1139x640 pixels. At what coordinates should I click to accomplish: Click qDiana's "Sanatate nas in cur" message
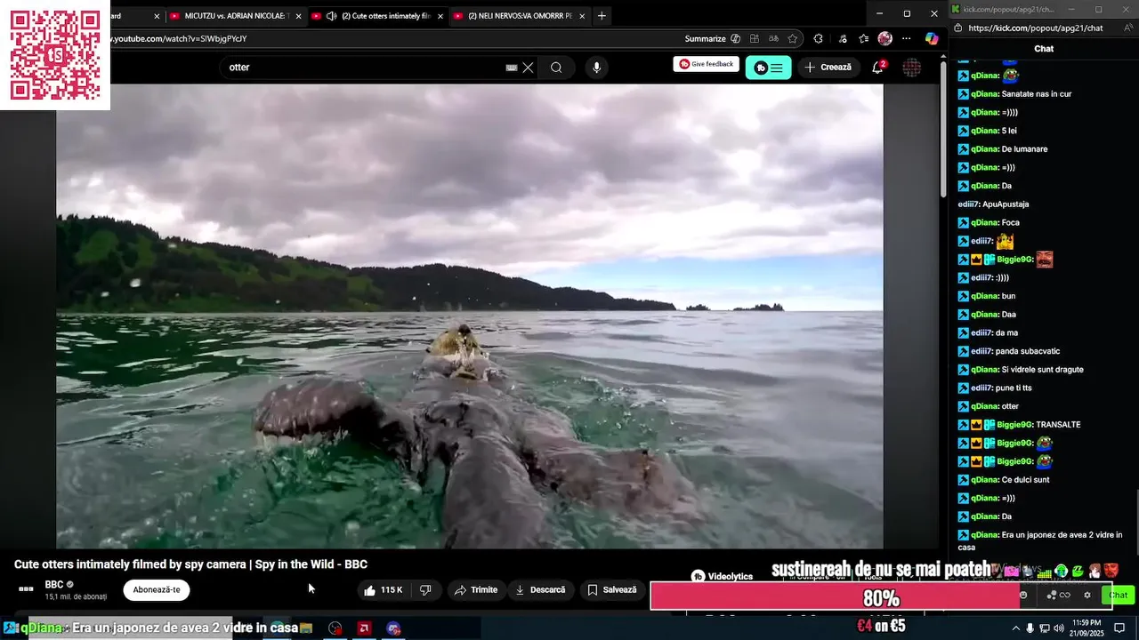coord(1037,94)
